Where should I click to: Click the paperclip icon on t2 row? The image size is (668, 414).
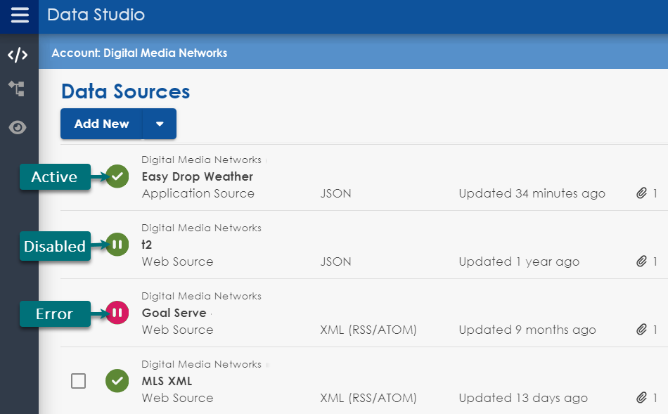[641, 261]
